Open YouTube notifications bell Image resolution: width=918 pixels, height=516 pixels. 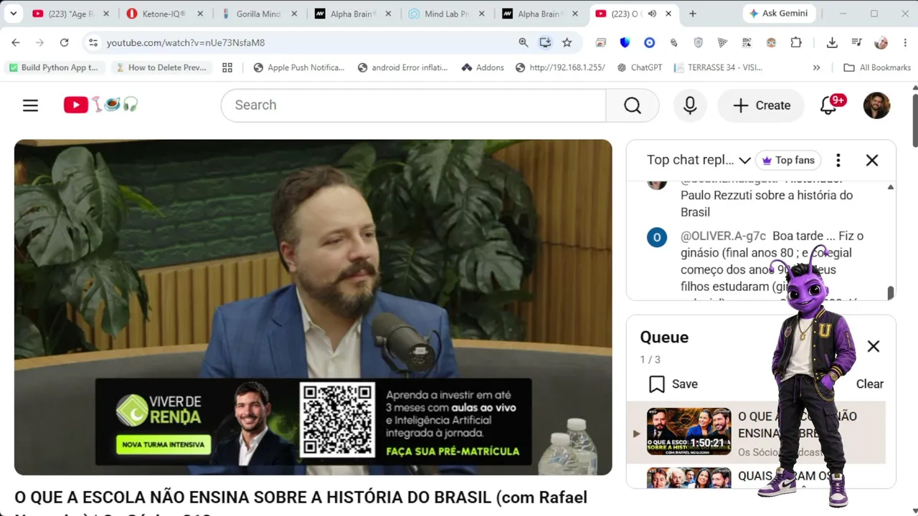coord(829,105)
